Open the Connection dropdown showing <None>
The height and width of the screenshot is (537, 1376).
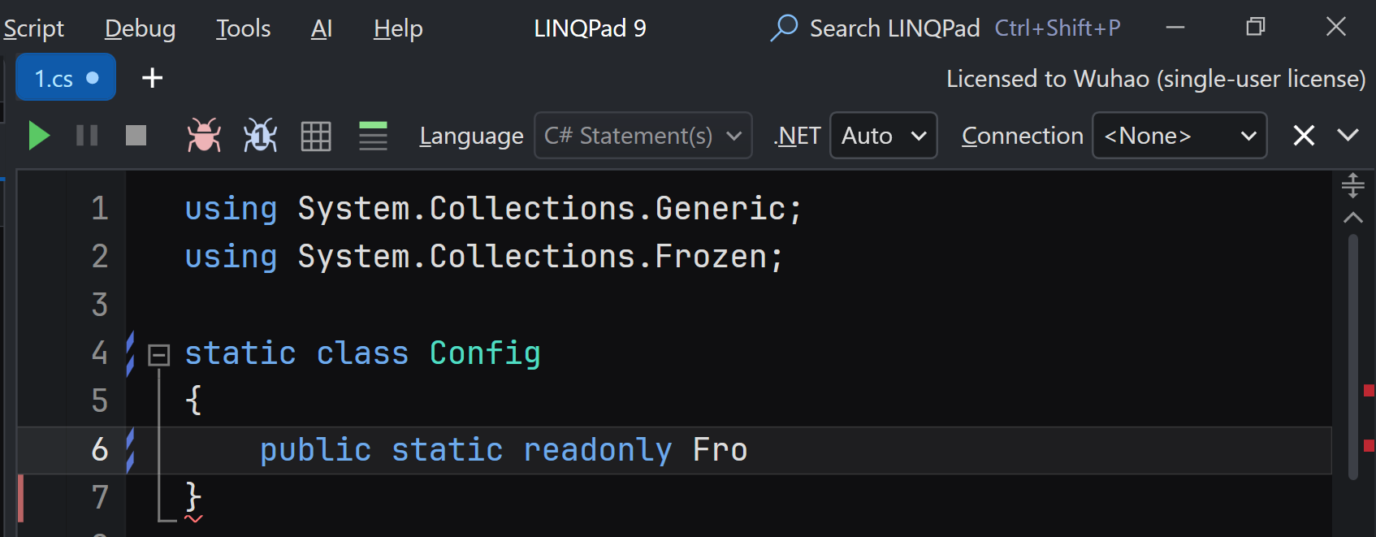[x=1179, y=136]
